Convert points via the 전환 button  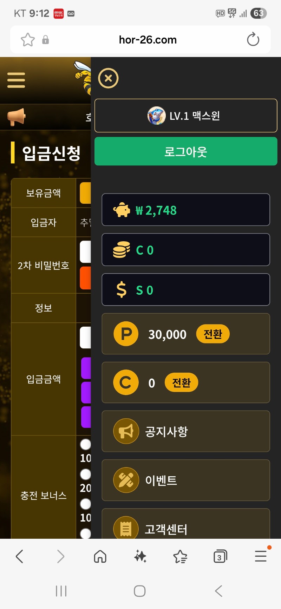click(x=213, y=334)
